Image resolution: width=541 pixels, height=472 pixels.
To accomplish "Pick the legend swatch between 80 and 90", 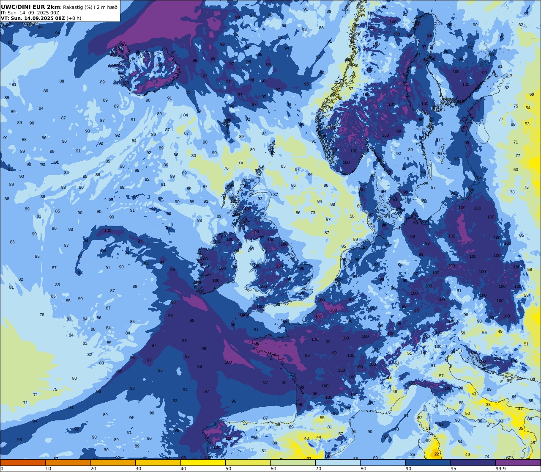I will (383, 462).
